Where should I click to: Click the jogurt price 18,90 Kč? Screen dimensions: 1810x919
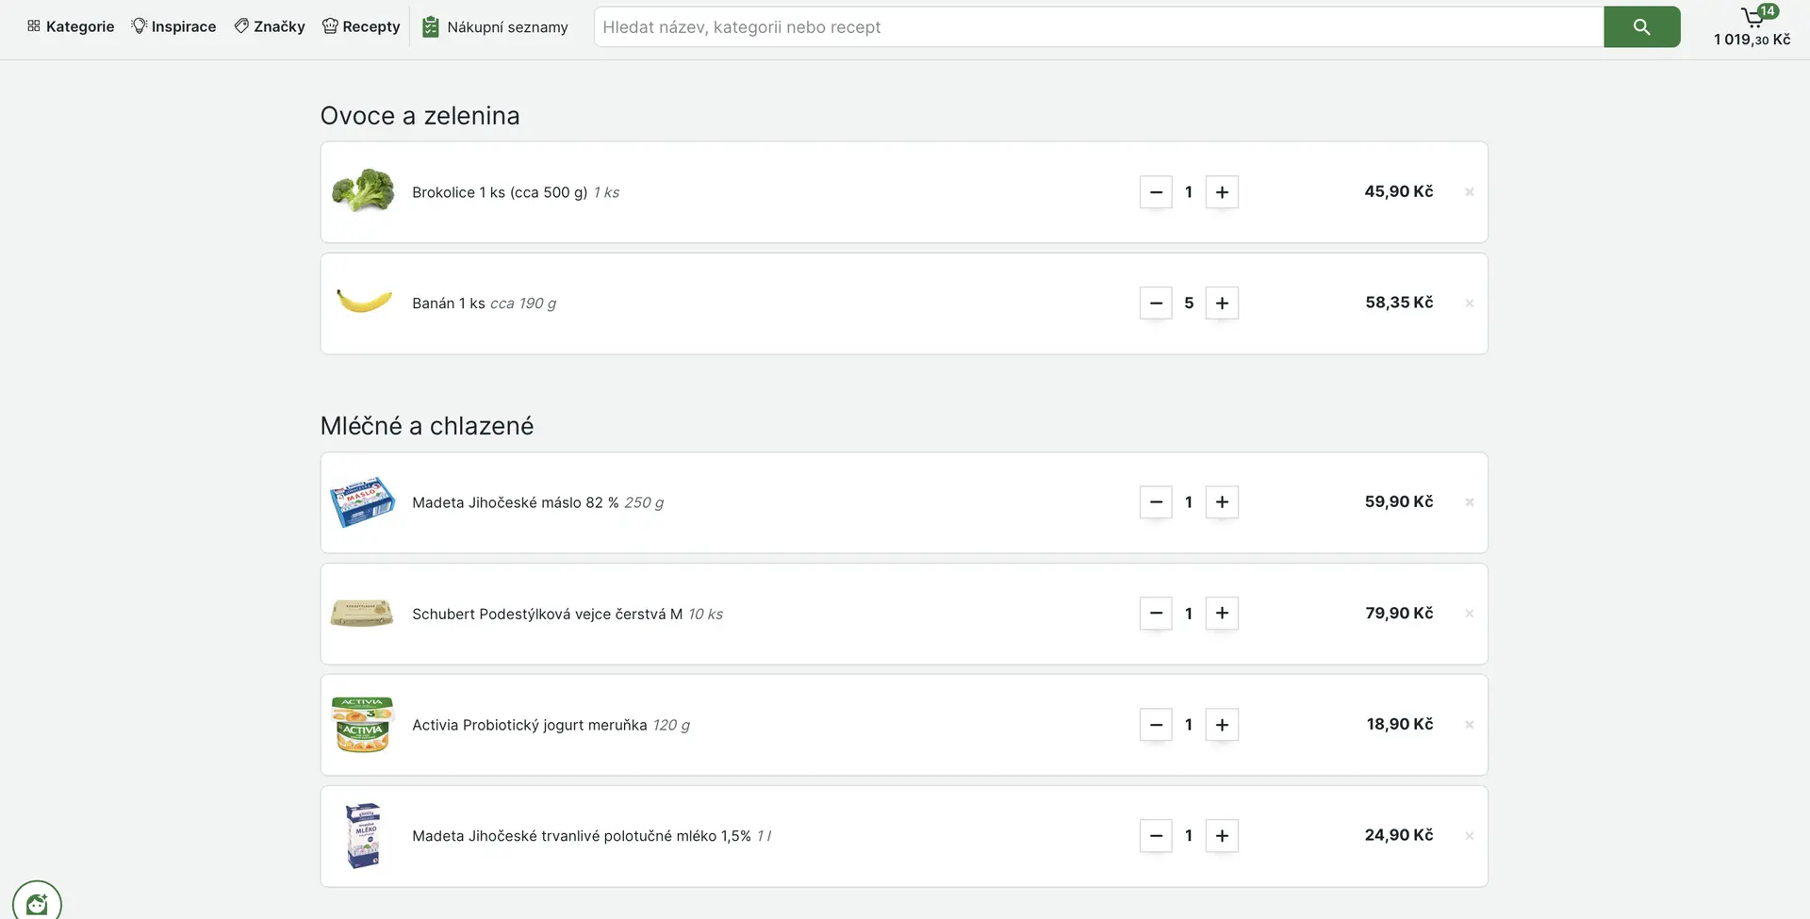click(x=1400, y=724)
